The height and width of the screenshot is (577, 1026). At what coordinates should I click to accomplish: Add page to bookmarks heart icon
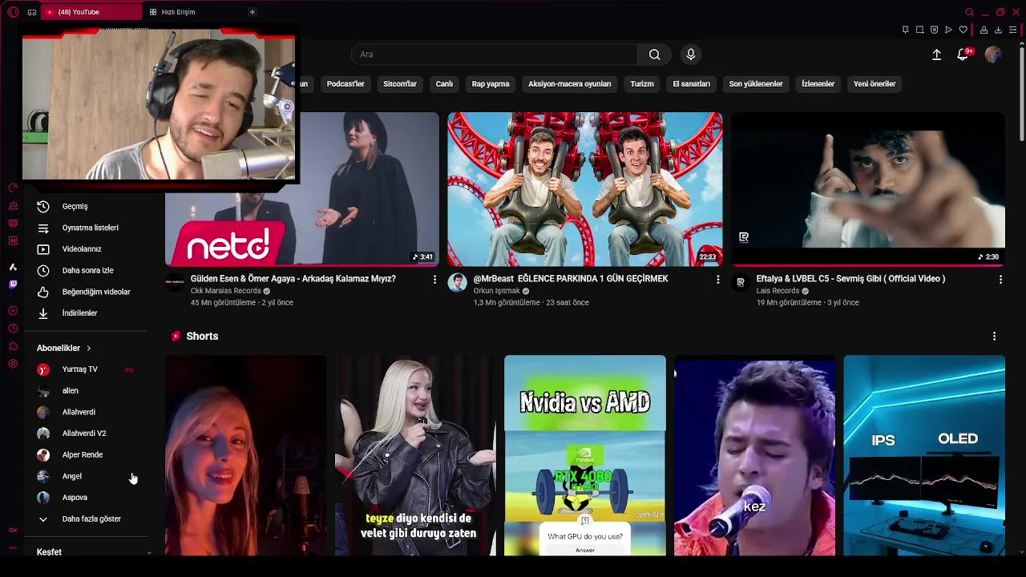(963, 30)
